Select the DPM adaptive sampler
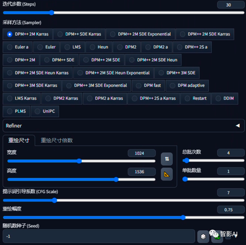Image resolution: width=246 pixels, height=245 pixels. 187,85
